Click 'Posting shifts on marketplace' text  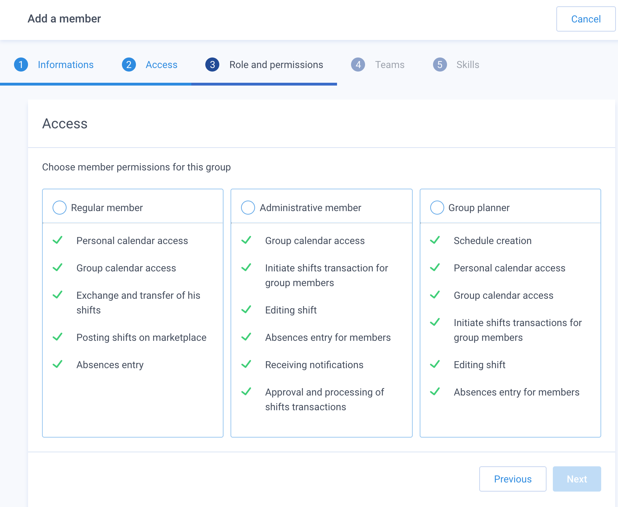tap(142, 337)
